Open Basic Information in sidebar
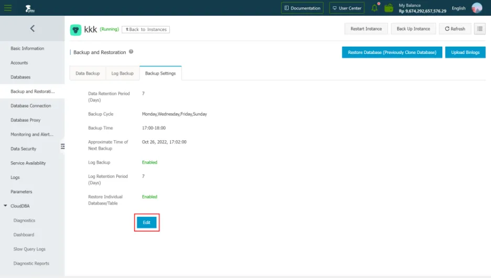The height and width of the screenshot is (278, 491). pyautogui.click(x=27, y=49)
